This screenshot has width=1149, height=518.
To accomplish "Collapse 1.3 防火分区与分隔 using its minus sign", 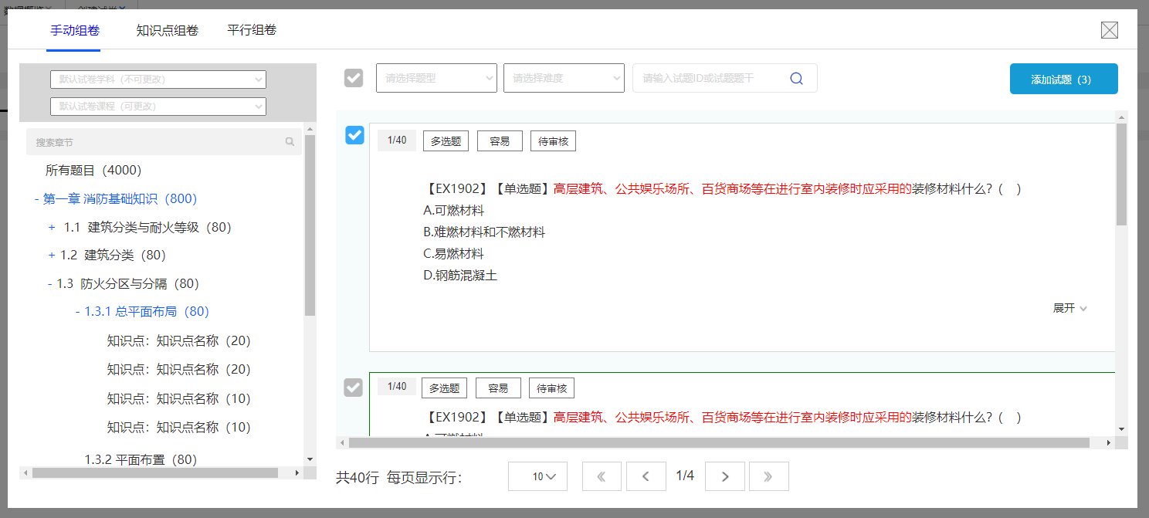I will [x=49, y=284].
